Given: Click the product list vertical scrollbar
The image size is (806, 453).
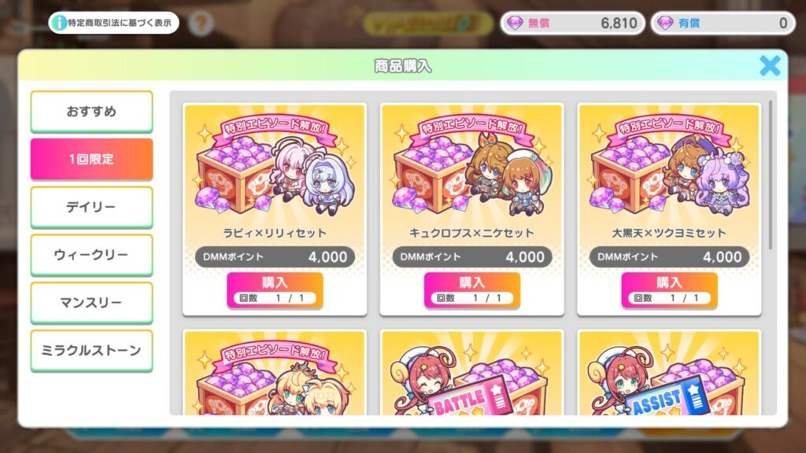Looking at the screenshot, I should click(770, 175).
